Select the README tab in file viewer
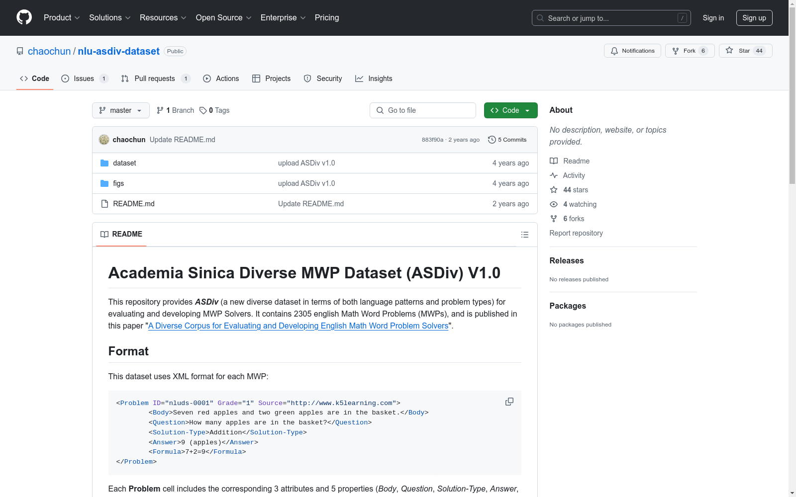 121,234
